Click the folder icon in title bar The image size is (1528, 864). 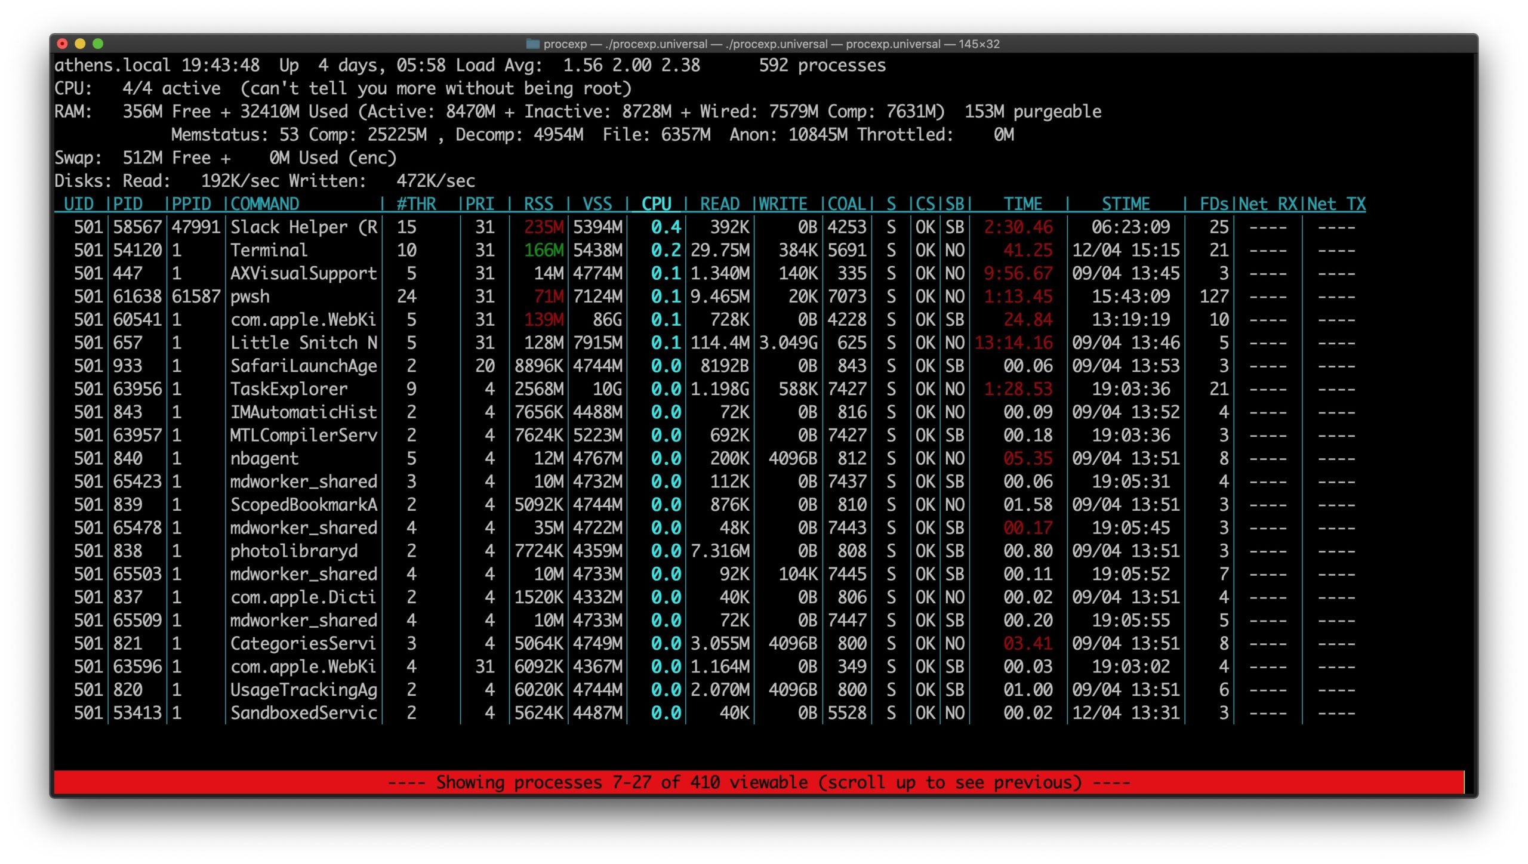tap(532, 44)
